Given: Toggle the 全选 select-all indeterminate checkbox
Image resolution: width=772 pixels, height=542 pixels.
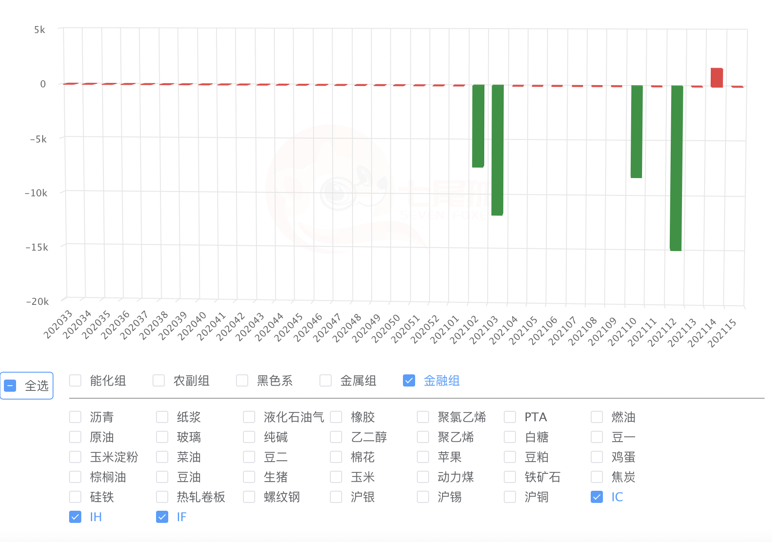Looking at the screenshot, I should click(10, 385).
